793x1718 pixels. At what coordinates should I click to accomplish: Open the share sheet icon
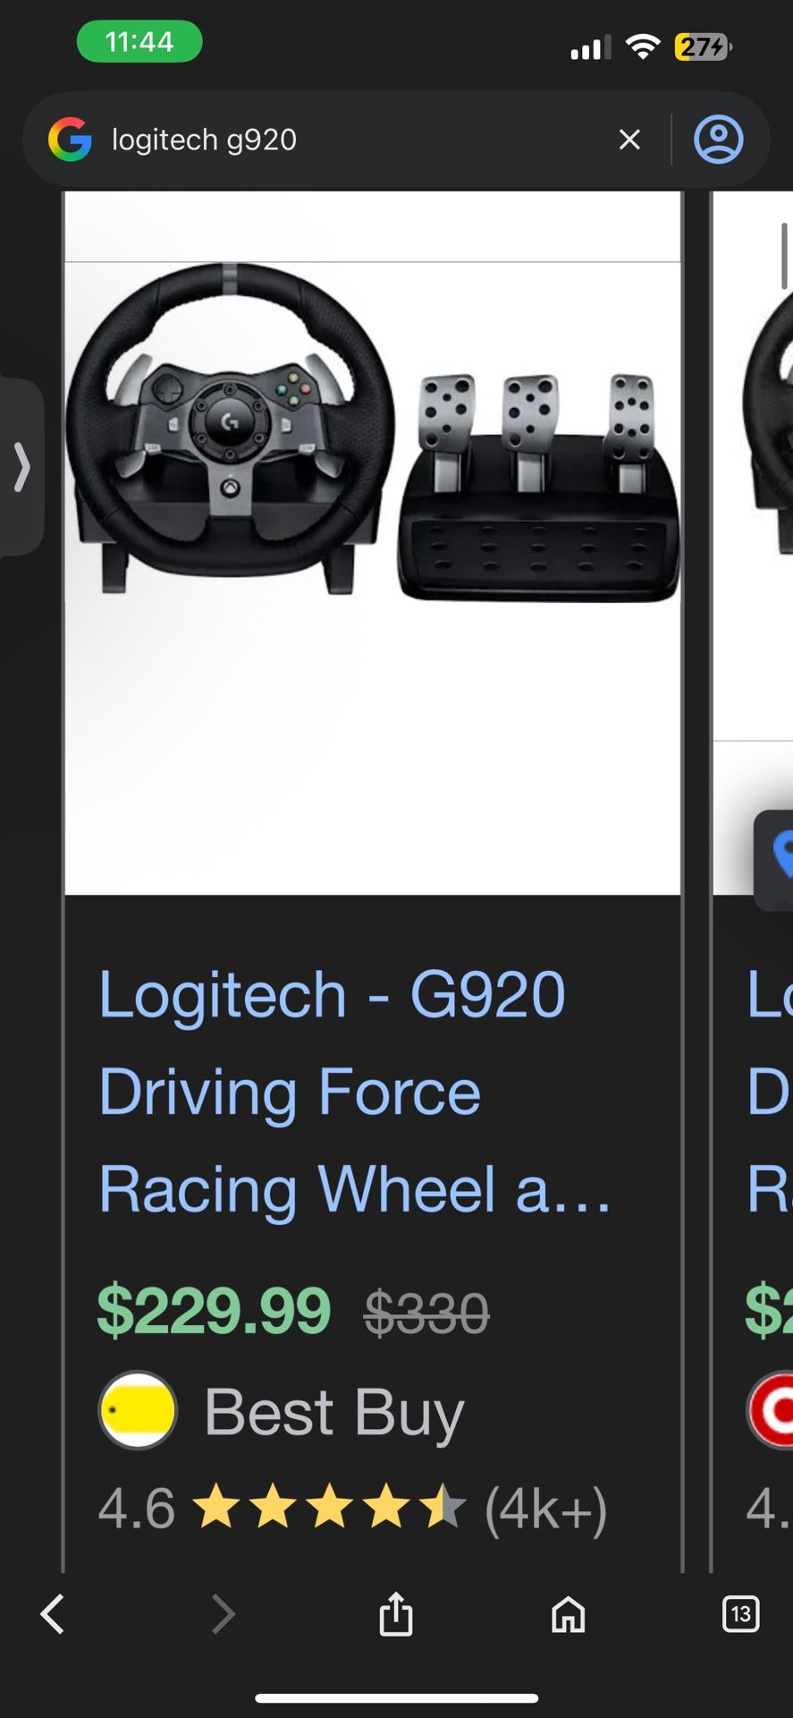(x=395, y=1613)
